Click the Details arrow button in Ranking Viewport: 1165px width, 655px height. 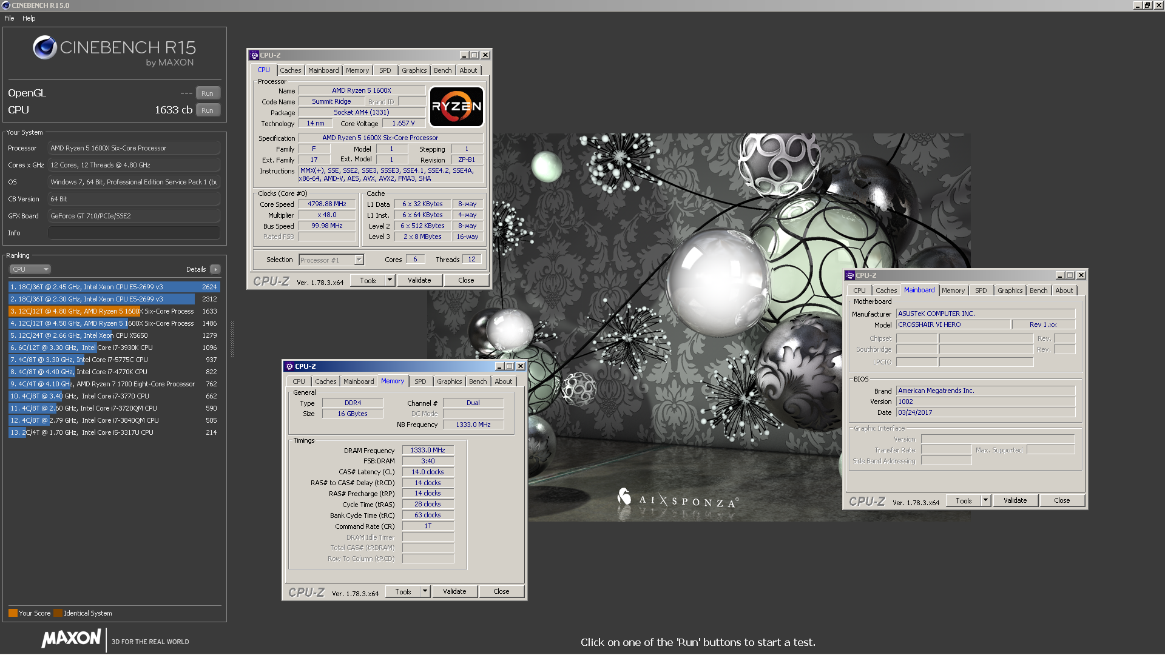215,269
